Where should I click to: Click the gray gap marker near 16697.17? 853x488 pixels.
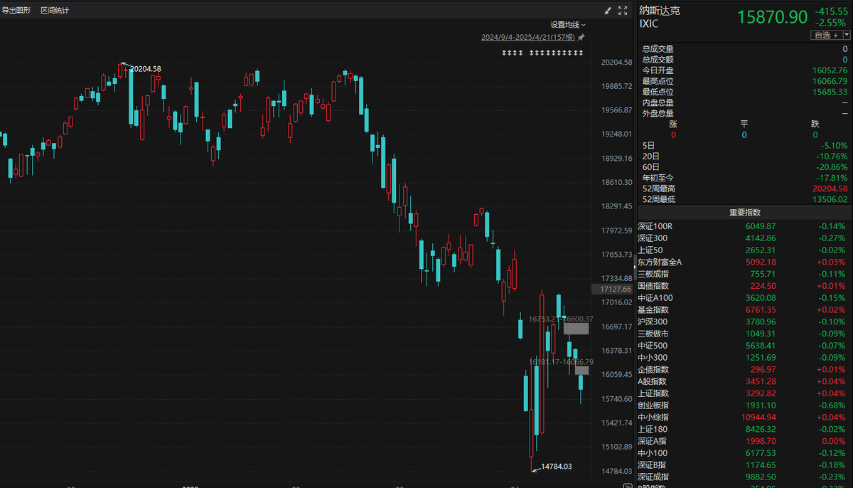(x=576, y=329)
